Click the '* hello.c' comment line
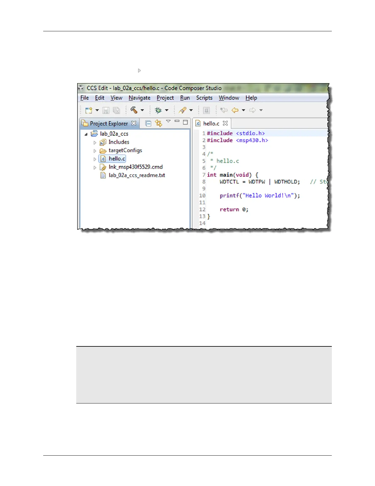 [x=225, y=161]
